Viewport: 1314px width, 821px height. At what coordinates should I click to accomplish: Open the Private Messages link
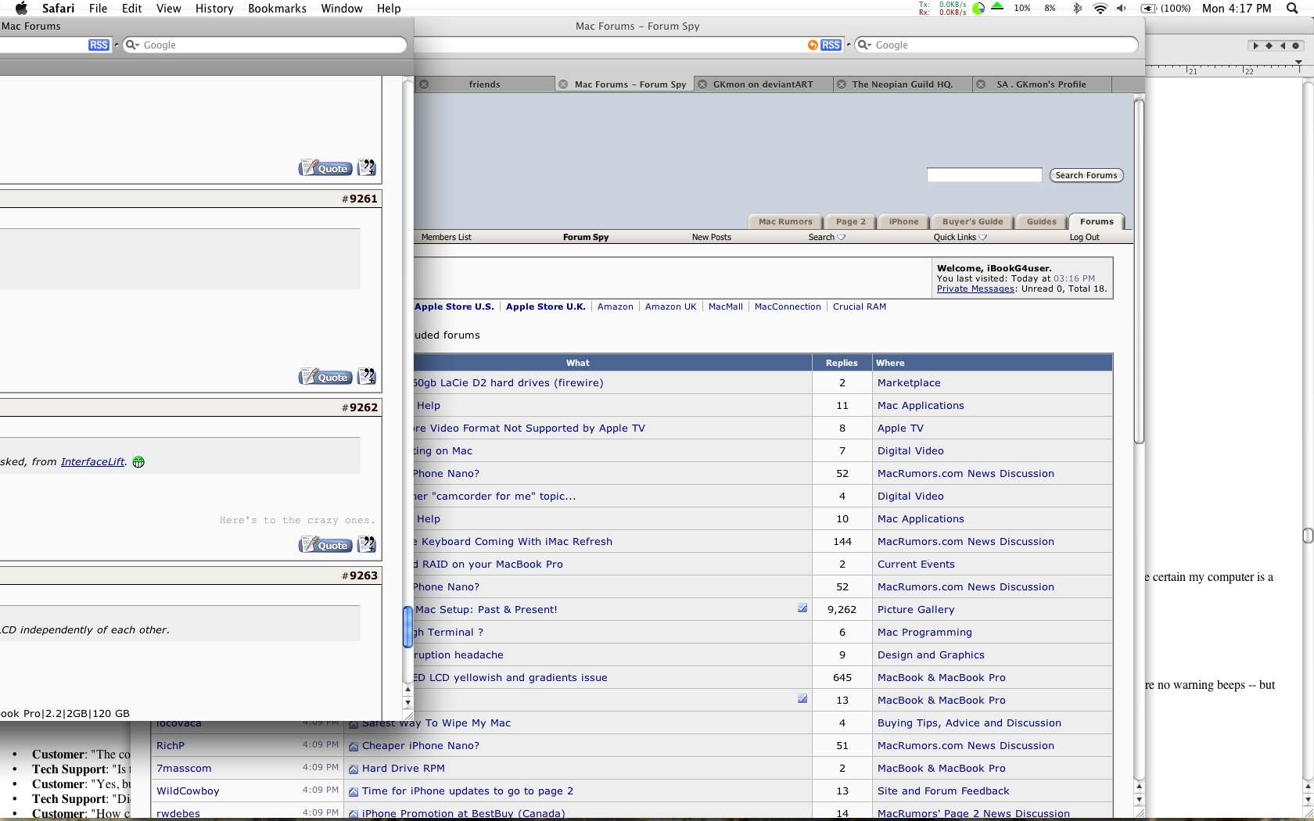click(x=975, y=289)
